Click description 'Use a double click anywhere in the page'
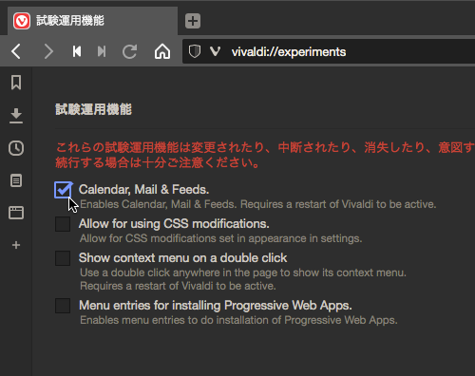Image resolution: width=475 pixels, height=376 pixels. point(243,279)
